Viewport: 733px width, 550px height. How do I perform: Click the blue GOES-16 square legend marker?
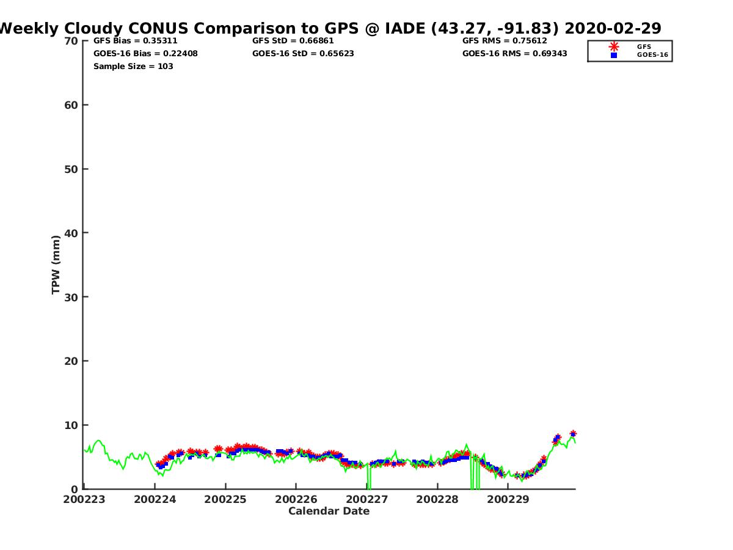[x=613, y=55]
